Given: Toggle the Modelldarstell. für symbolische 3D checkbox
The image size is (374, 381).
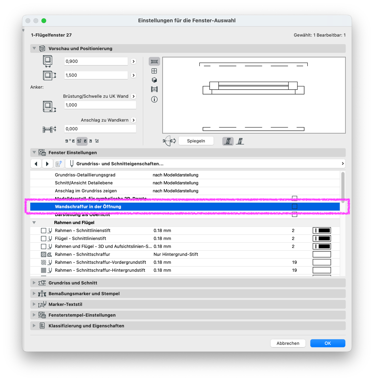Looking at the screenshot, I should [x=295, y=199].
